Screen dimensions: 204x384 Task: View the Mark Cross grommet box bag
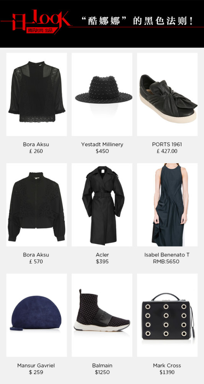pos(167,315)
